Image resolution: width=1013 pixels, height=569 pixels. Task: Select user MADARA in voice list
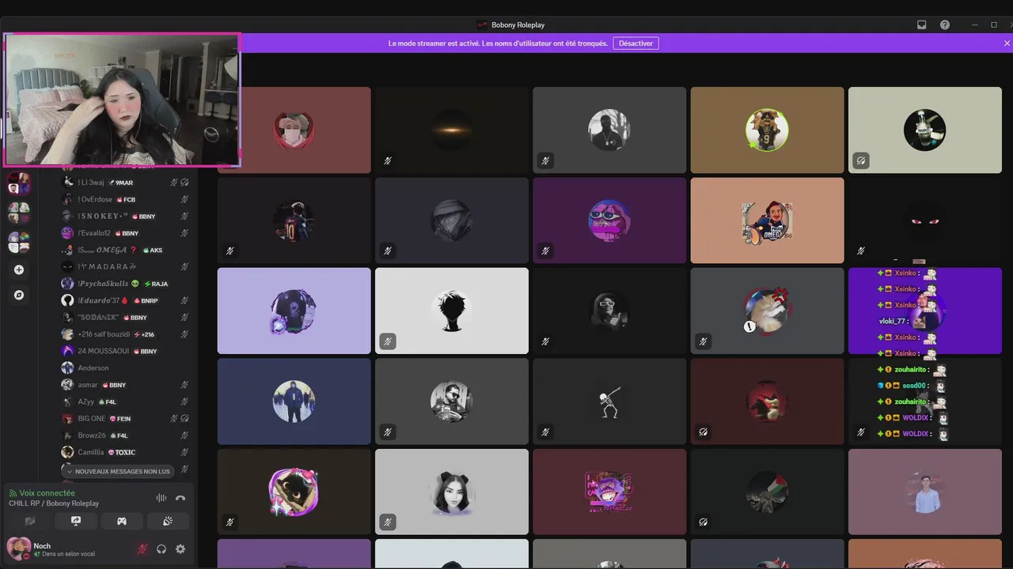pos(125,266)
